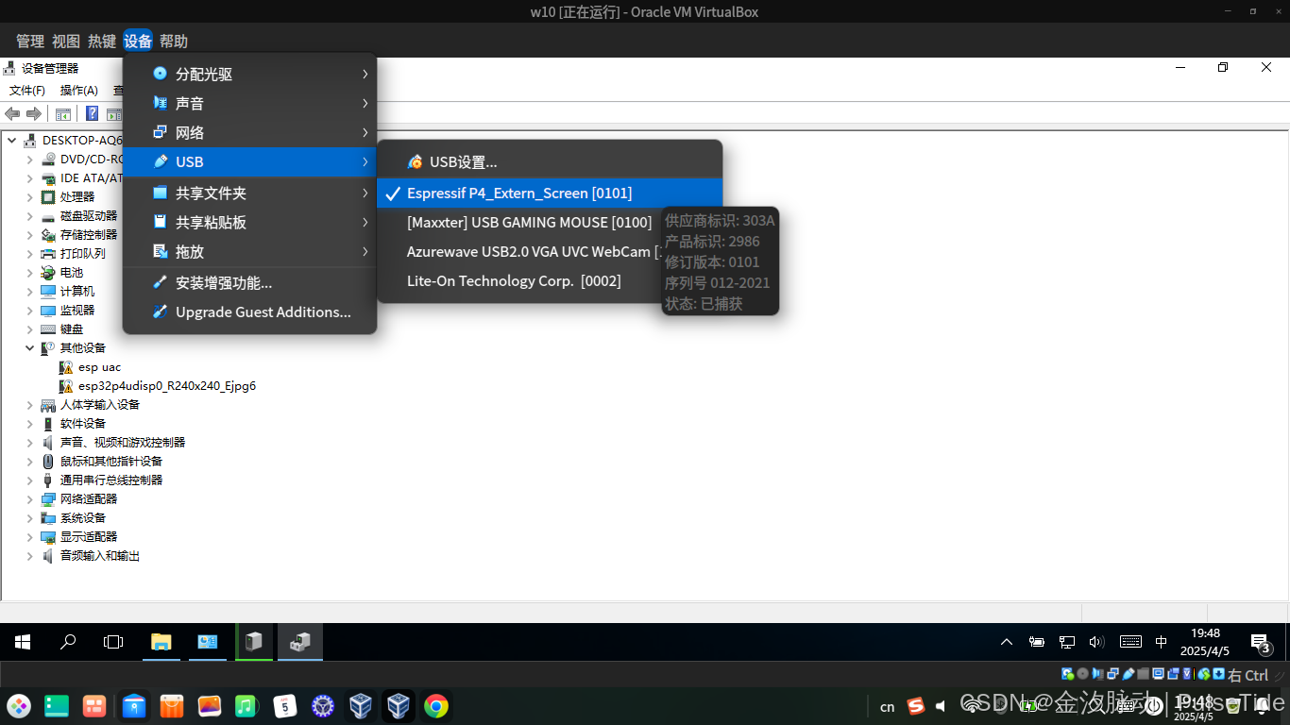The width and height of the screenshot is (1290, 725).
Task: Select 鼠标和其他指针设备 tree item
Action: 111,462
